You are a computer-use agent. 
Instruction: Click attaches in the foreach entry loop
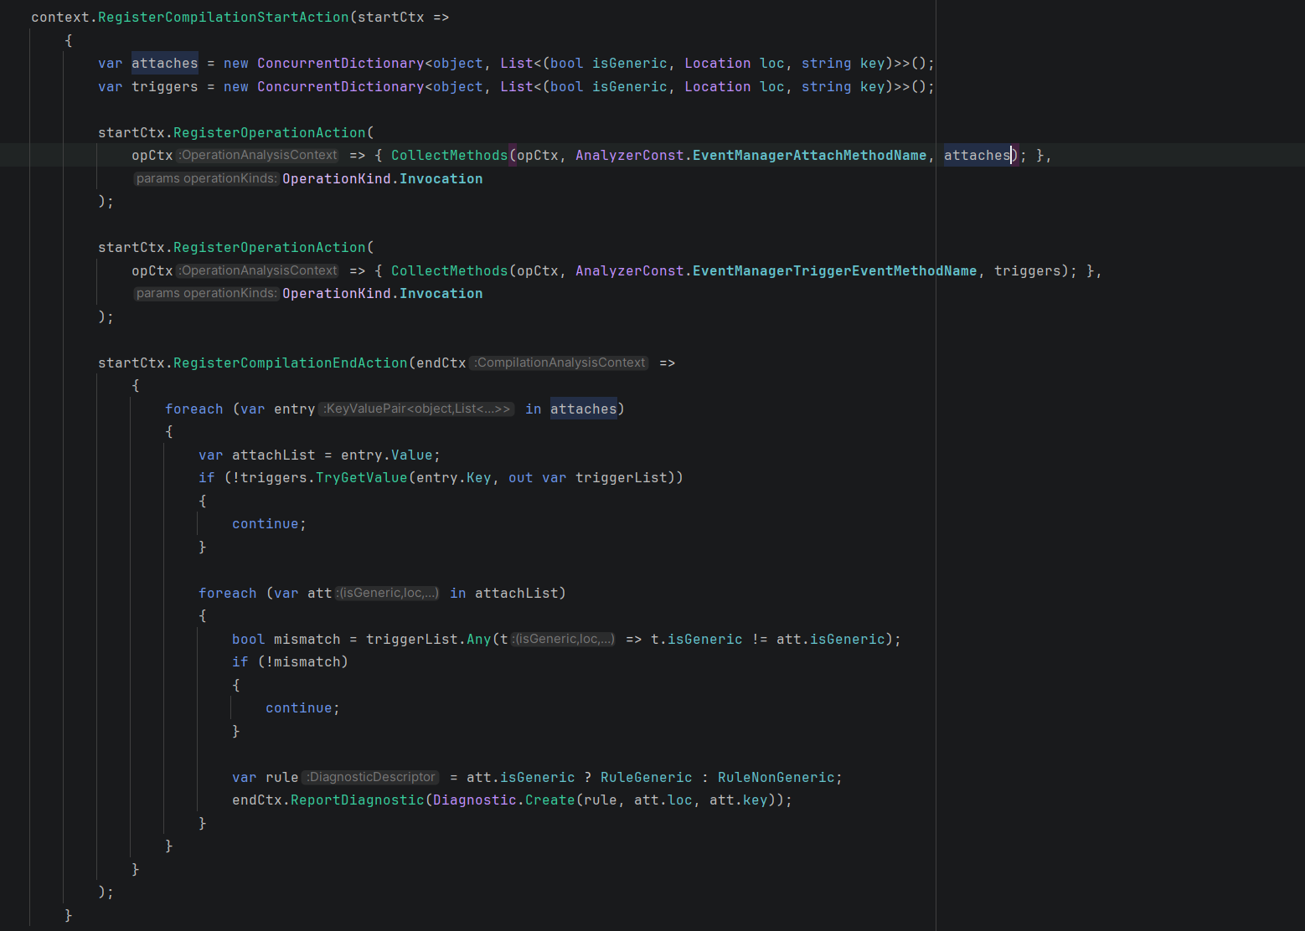pos(584,409)
